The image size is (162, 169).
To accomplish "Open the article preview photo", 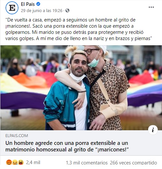I will point(81,88).
